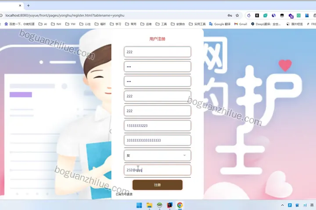
Task: Click the teal overlapping-squares extension icon
Action: [x=265, y=15]
